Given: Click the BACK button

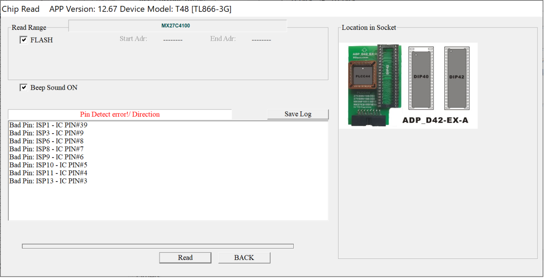Looking at the screenshot, I should click(x=244, y=258).
